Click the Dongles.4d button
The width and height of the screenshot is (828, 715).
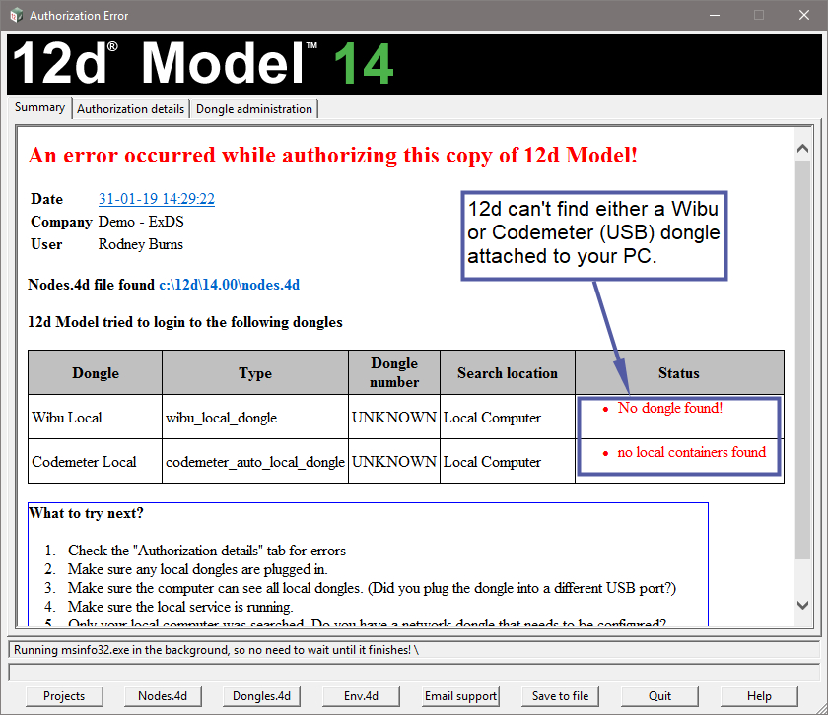(x=261, y=696)
